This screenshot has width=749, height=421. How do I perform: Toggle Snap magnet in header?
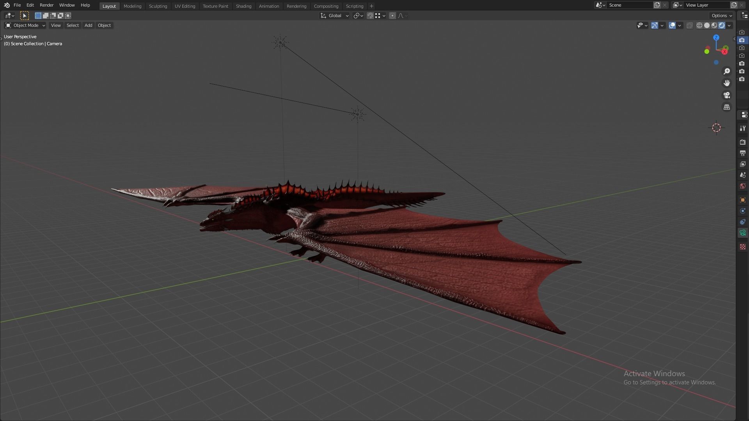370,16
